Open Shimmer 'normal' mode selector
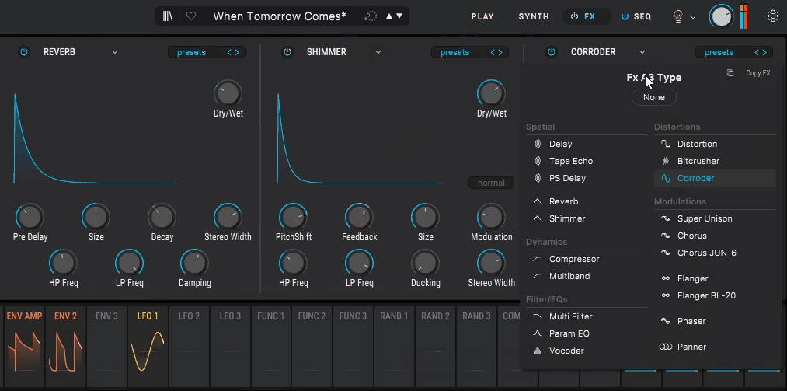 (491, 183)
